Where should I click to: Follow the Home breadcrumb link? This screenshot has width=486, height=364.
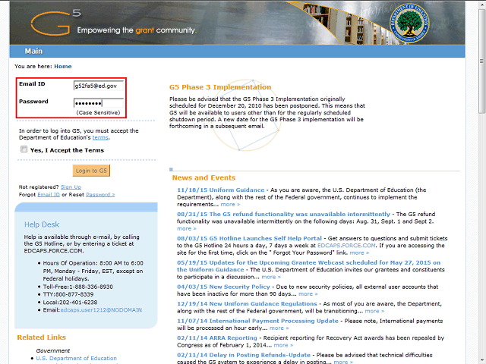pyautogui.click(x=62, y=66)
